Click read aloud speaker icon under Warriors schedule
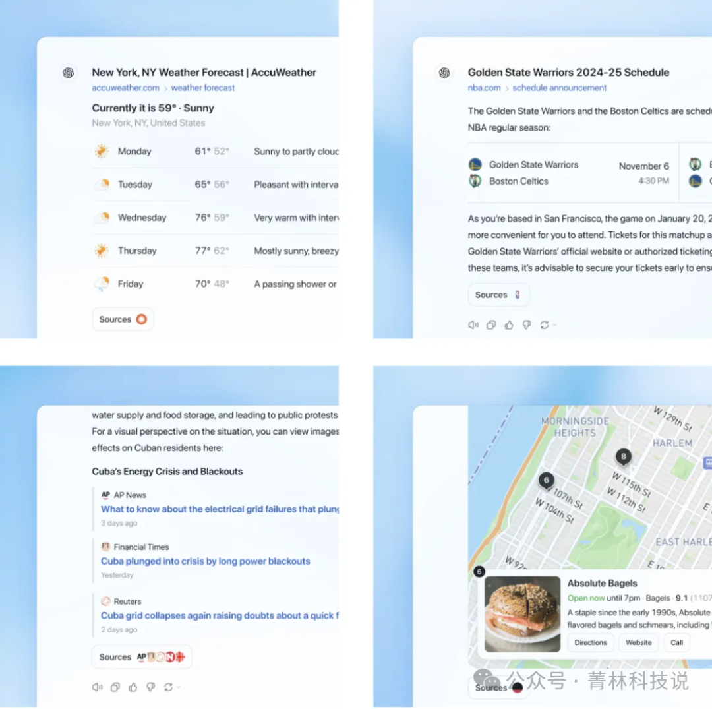 [473, 324]
